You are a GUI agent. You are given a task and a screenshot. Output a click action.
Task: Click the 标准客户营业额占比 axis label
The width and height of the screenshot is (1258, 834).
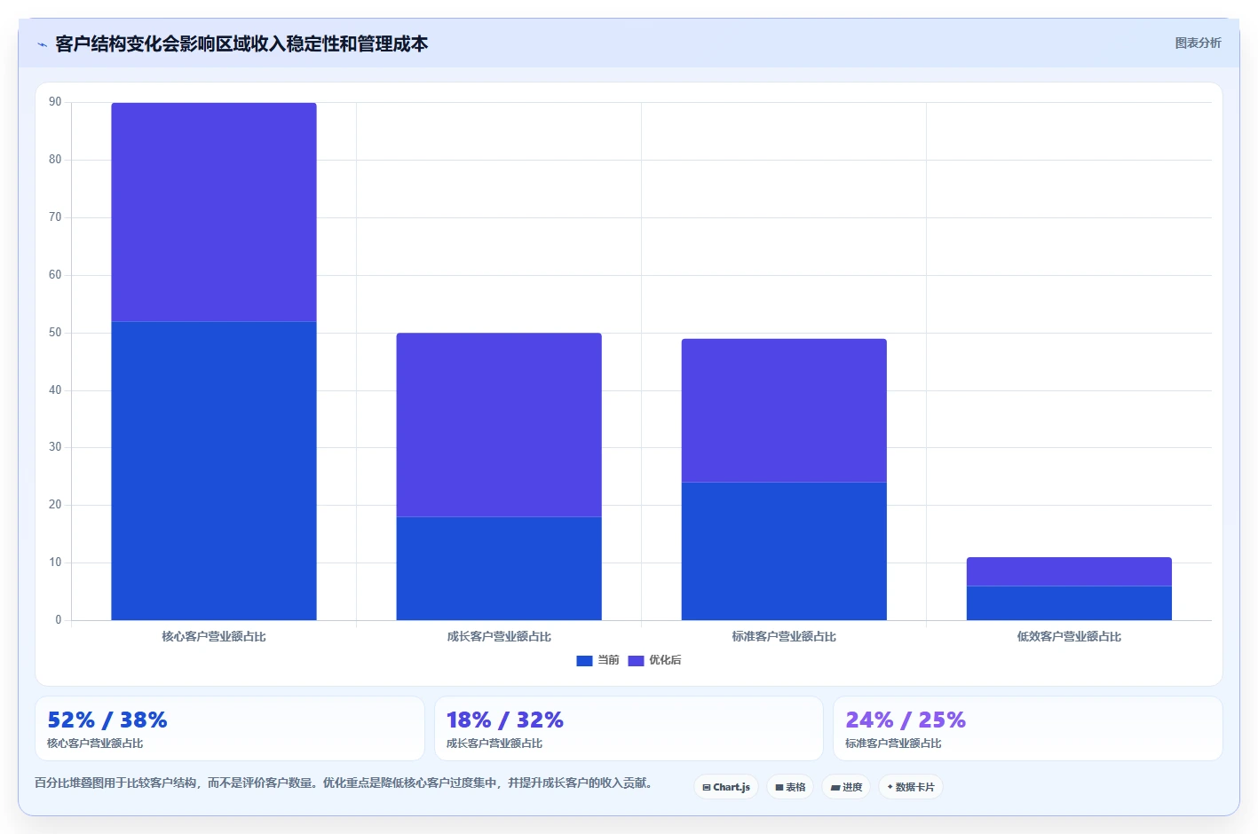(x=784, y=637)
